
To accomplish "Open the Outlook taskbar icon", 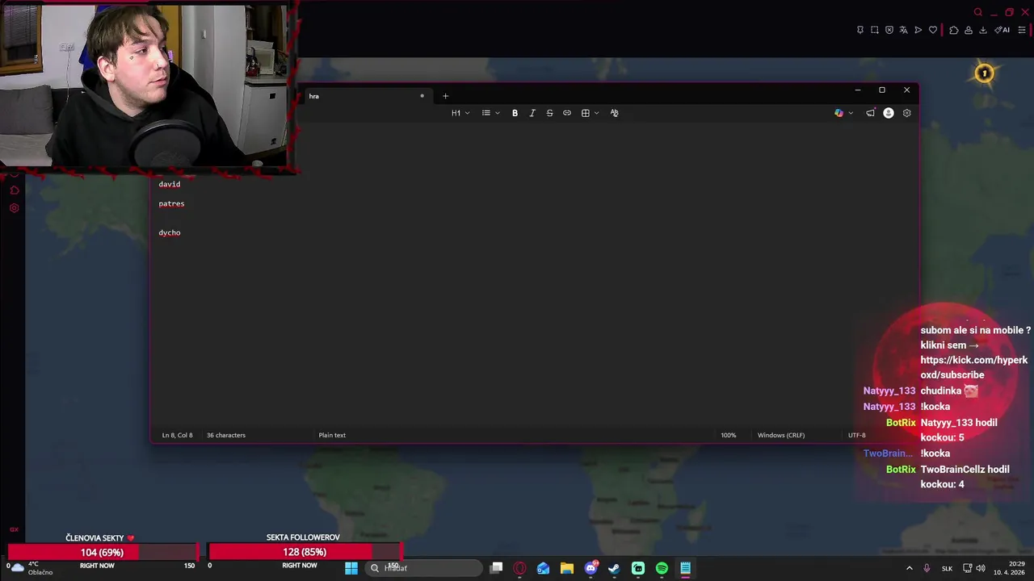I will [544, 568].
